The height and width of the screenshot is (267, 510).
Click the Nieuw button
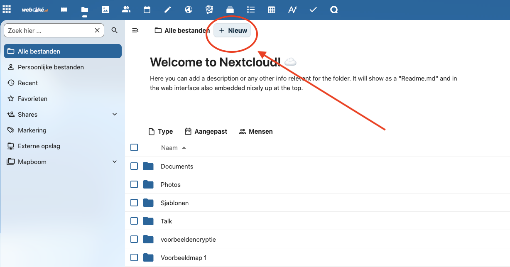[233, 31]
